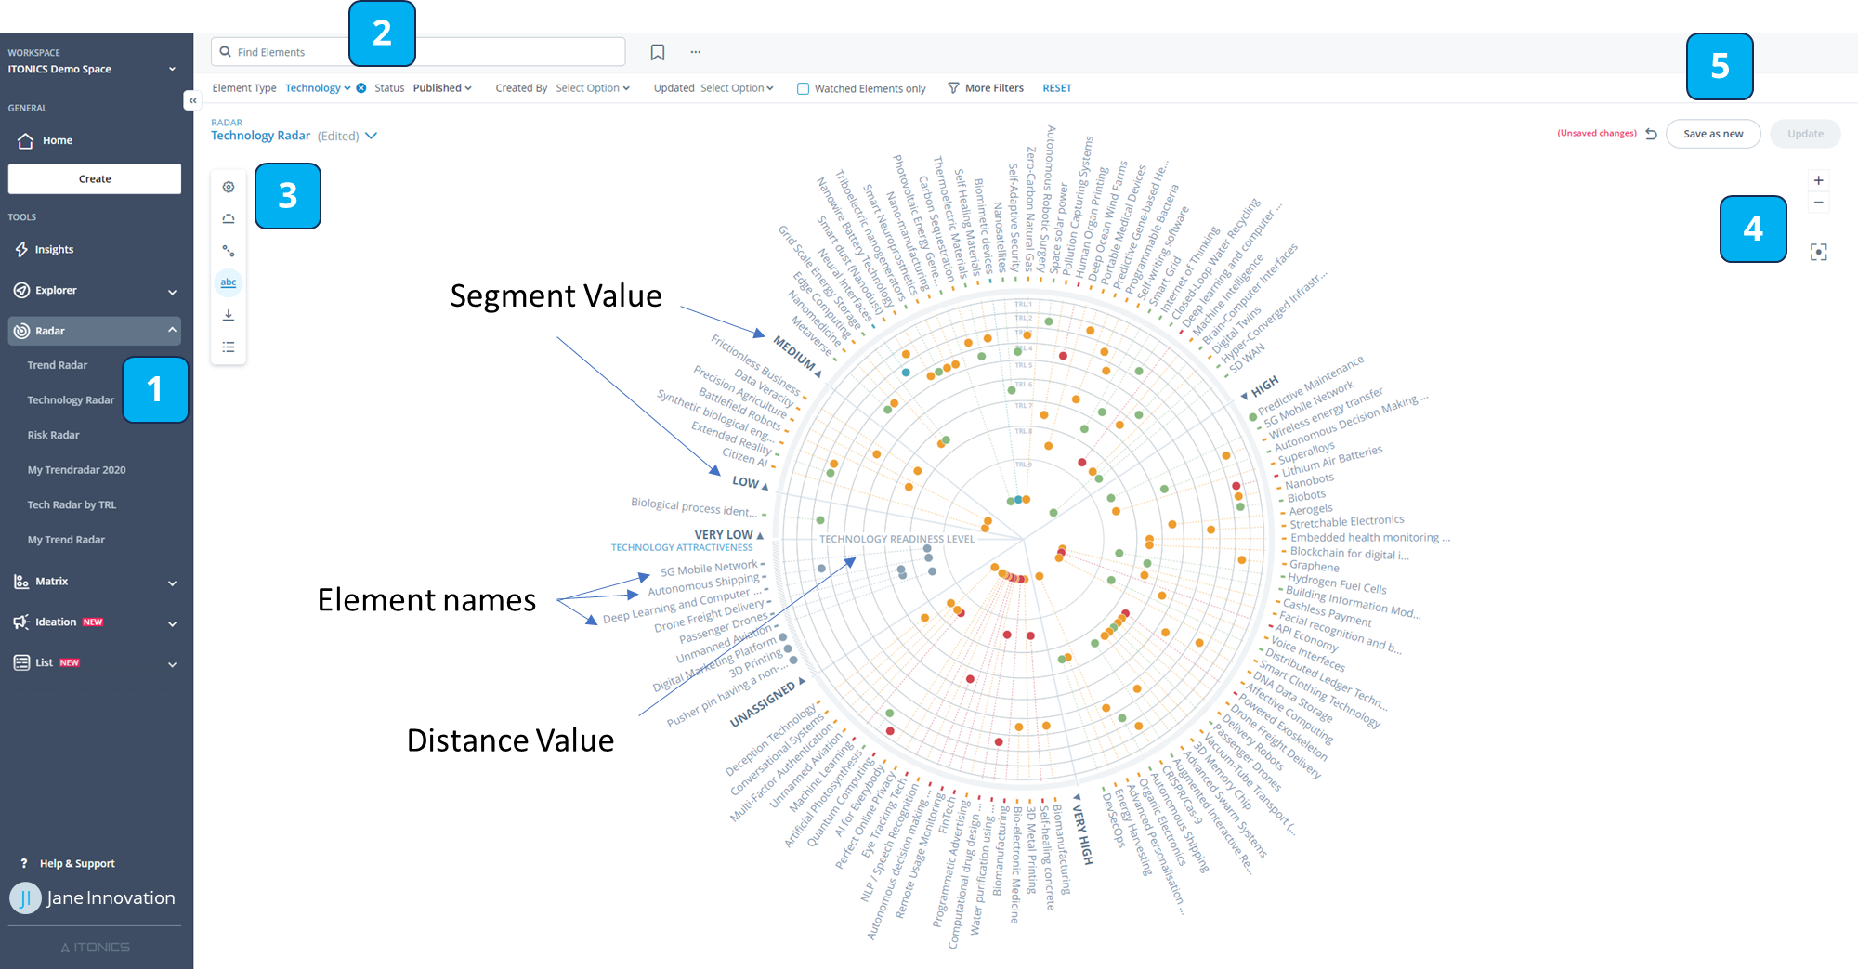The image size is (1858, 969).
Task: Zoom in with the plus control
Action: pos(1818,180)
